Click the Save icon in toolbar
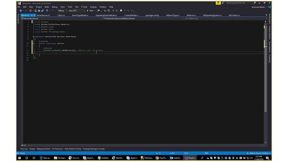This screenshot has height=162, width=288. click(39, 11)
